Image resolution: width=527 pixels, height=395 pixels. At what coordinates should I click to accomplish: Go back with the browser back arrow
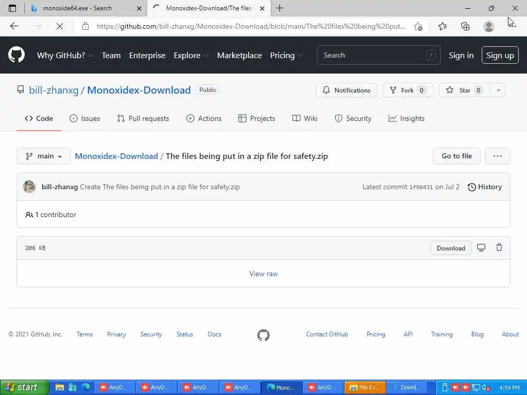point(14,26)
